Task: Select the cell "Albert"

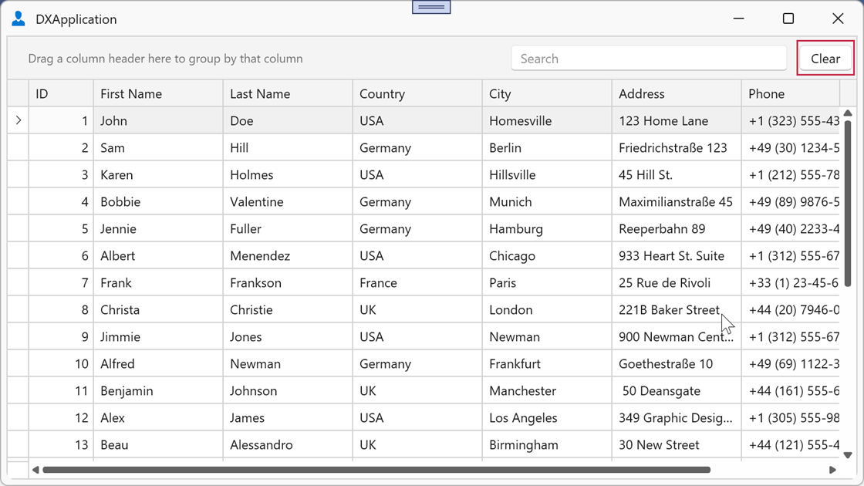Action: pyautogui.click(x=158, y=255)
